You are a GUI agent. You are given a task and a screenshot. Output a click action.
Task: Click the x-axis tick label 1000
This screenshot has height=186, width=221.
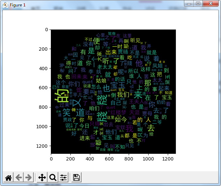point(148,159)
